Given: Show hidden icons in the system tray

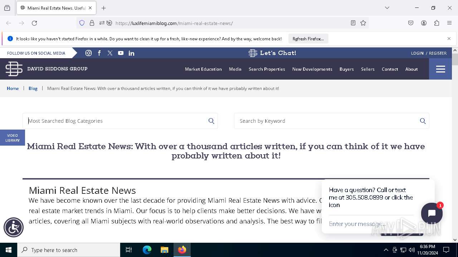Looking at the screenshot, I should [386, 250].
